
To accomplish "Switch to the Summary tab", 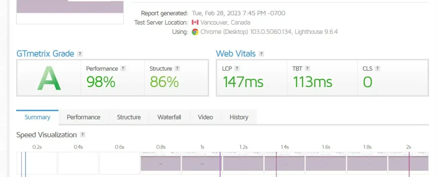I will (37, 117).
